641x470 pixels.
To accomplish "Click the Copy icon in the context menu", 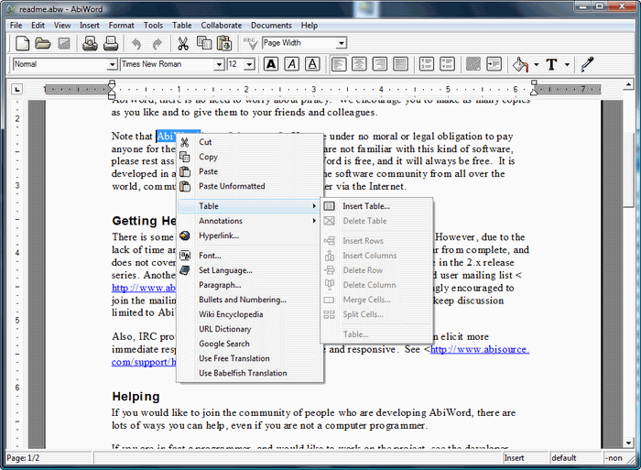I will pos(185,157).
